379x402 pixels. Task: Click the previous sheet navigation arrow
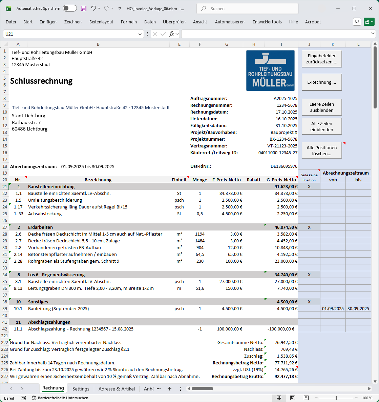coord(11,389)
